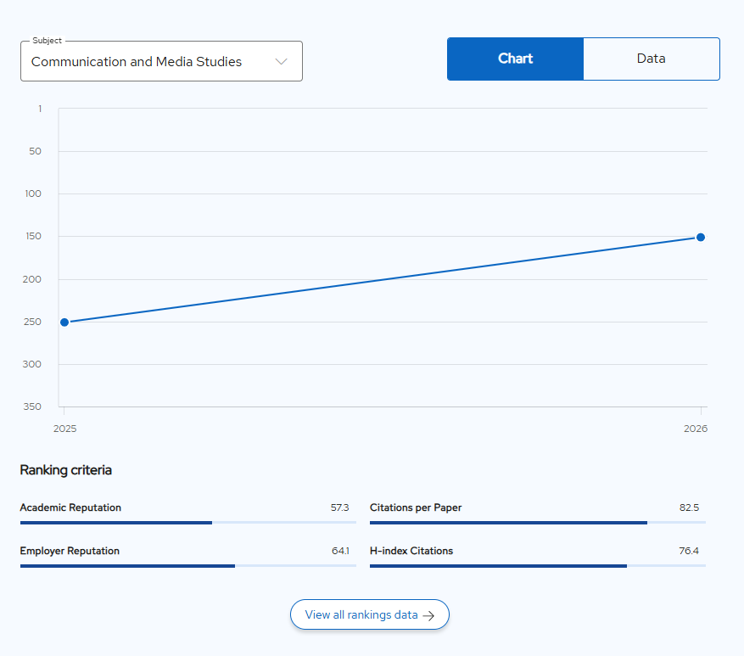744x656 pixels.
Task: Click the H-index Citations score bar
Action: pyautogui.click(x=537, y=566)
